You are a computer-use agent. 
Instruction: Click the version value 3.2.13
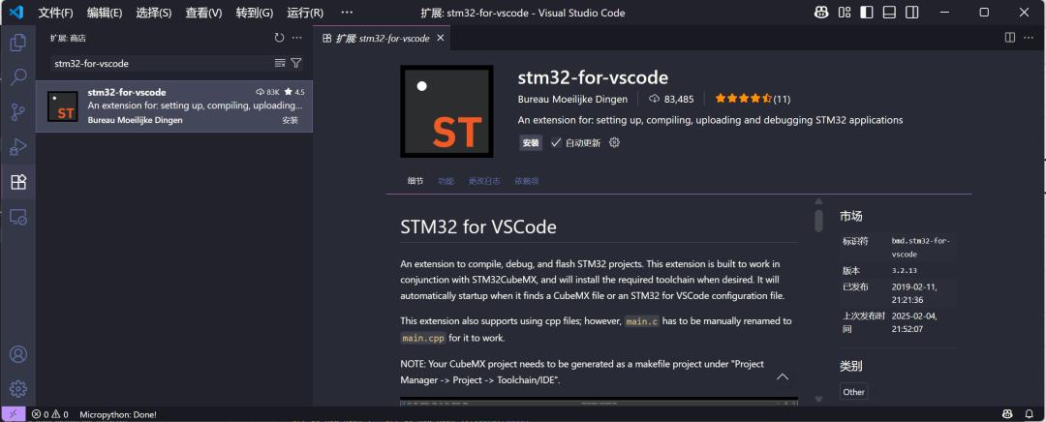tap(904, 271)
